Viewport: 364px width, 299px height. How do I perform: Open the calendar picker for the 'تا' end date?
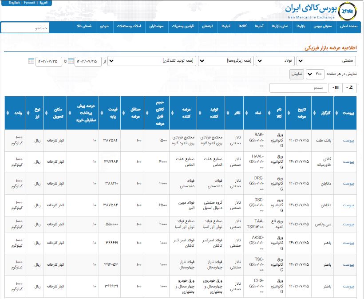point(31,61)
